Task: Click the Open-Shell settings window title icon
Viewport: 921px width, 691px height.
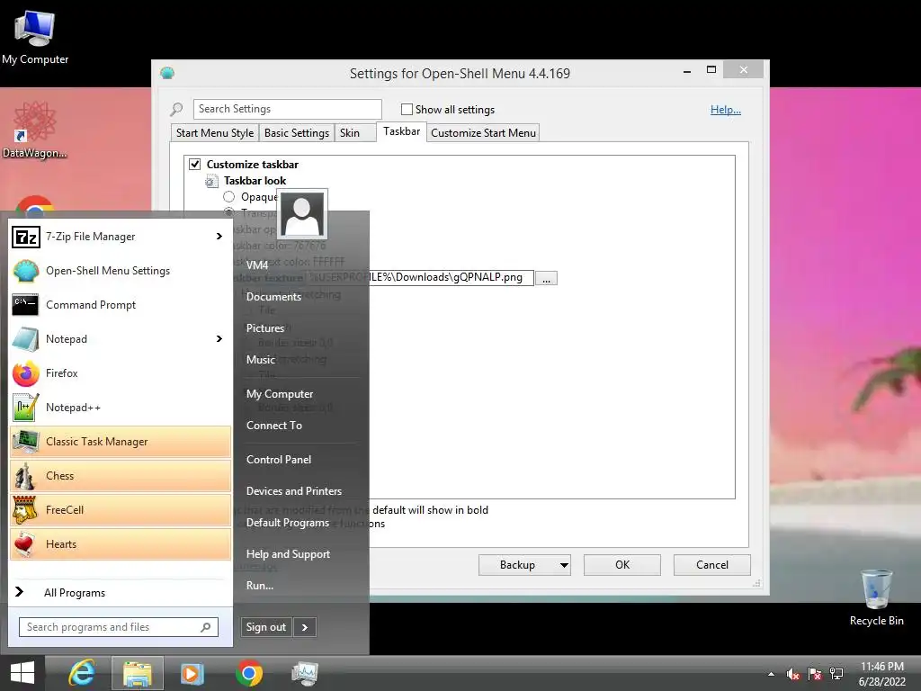Action: click(167, 74)
